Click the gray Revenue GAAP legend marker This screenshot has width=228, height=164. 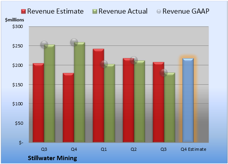[159, 12]
